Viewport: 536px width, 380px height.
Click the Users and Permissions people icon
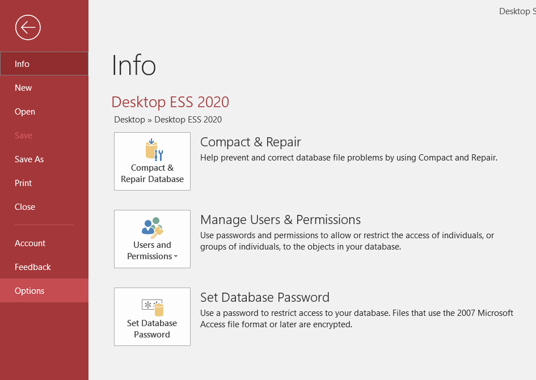(151, 227)
